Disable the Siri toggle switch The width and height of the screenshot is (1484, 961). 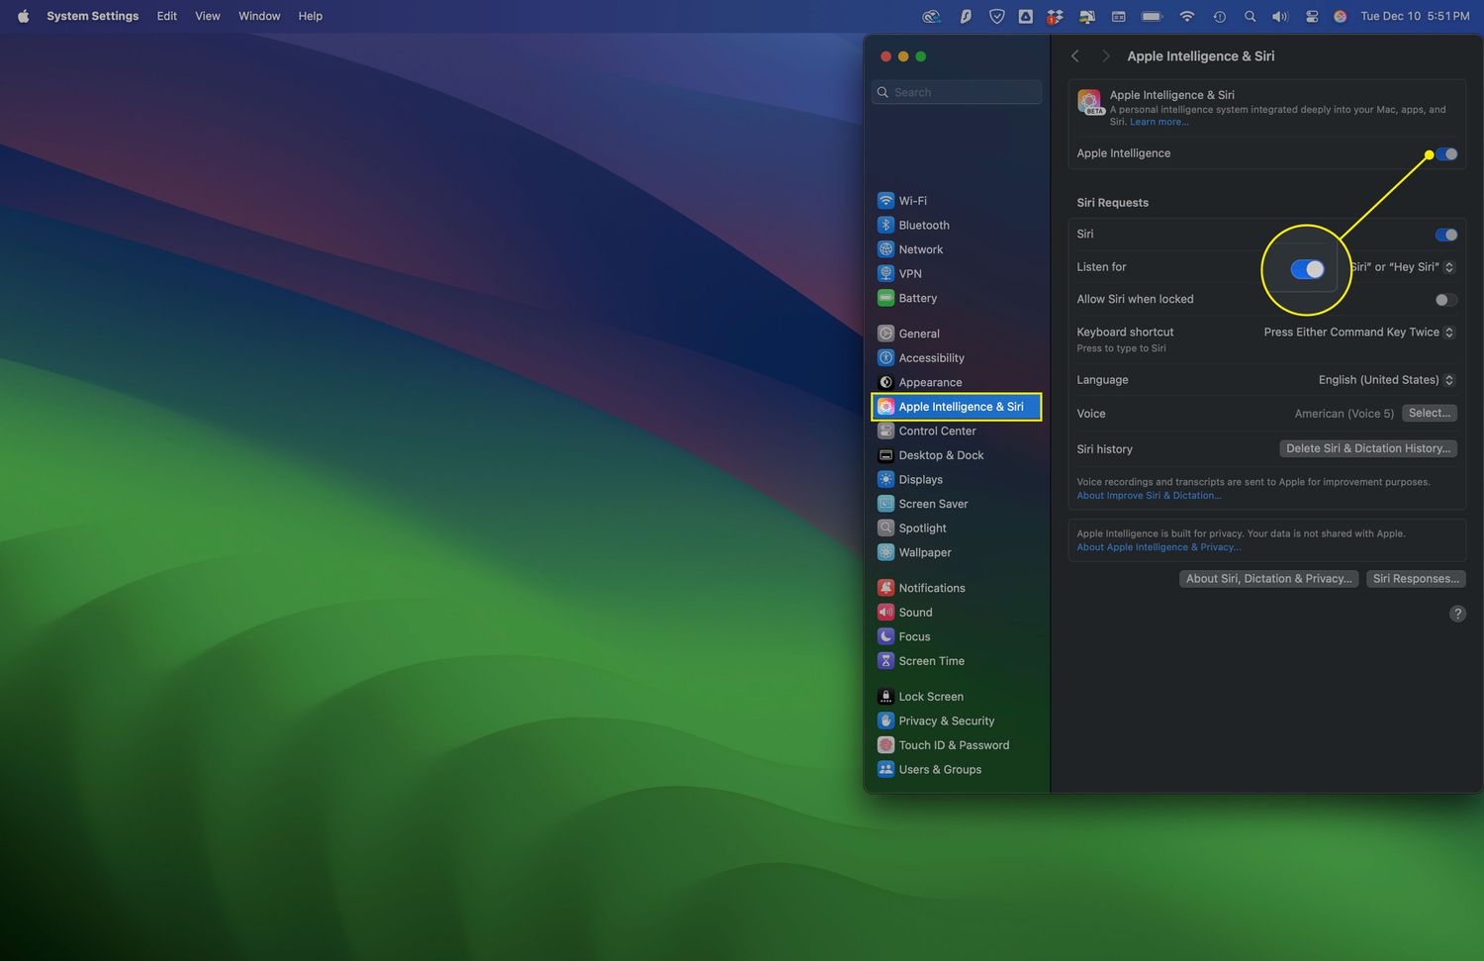click(x=1446, y=235)
